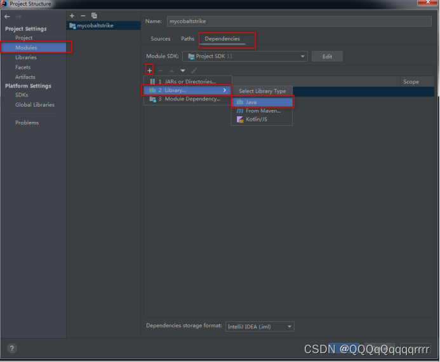This screenshot has height=362, width=440.
Task: Open Global Libraries settings
Action: (35, 105)
